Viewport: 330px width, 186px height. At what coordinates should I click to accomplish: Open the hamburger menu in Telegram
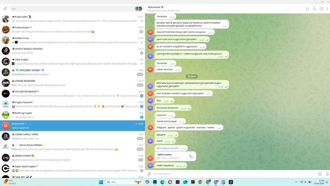coord(5,9)
